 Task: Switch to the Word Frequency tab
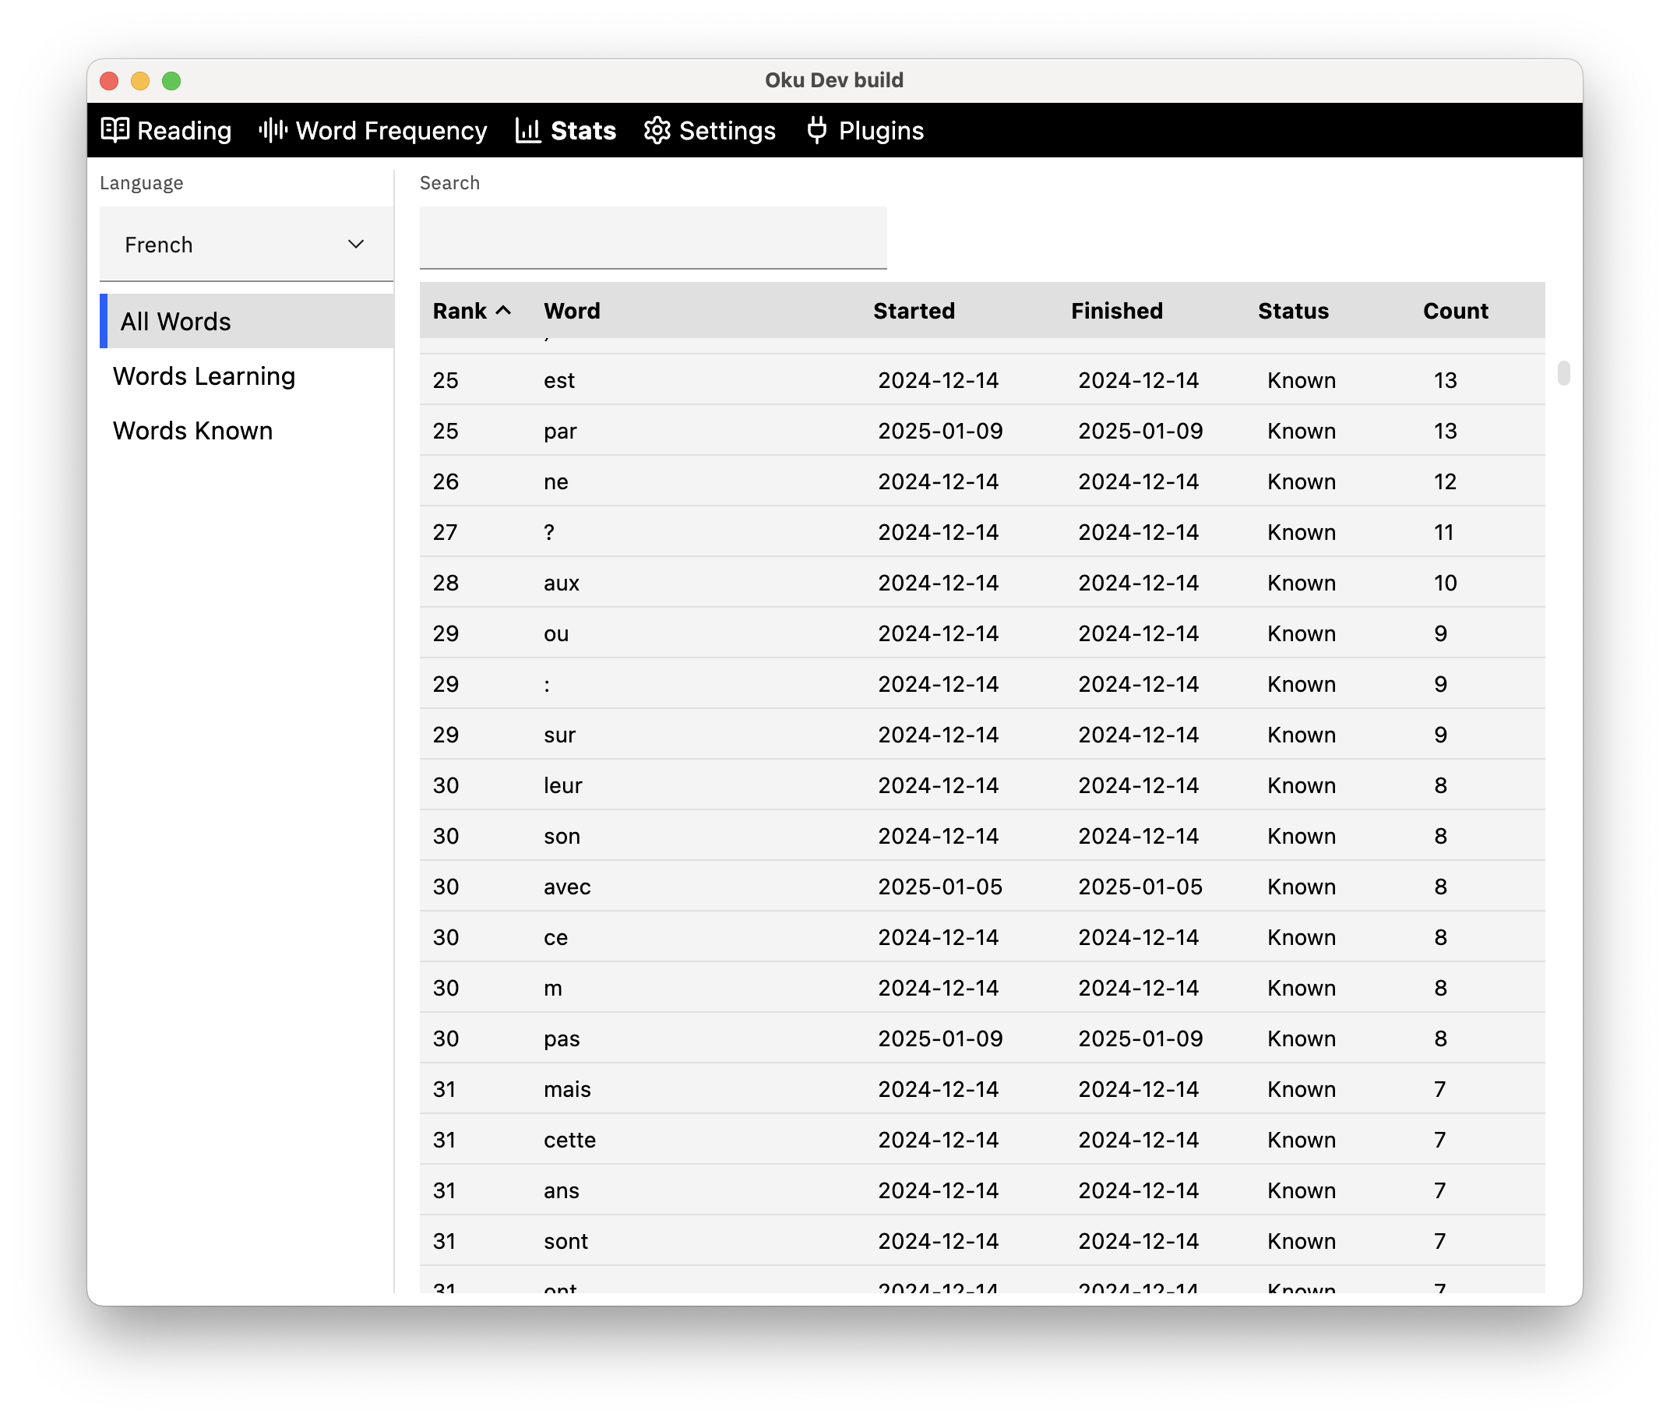pos(373,129)
